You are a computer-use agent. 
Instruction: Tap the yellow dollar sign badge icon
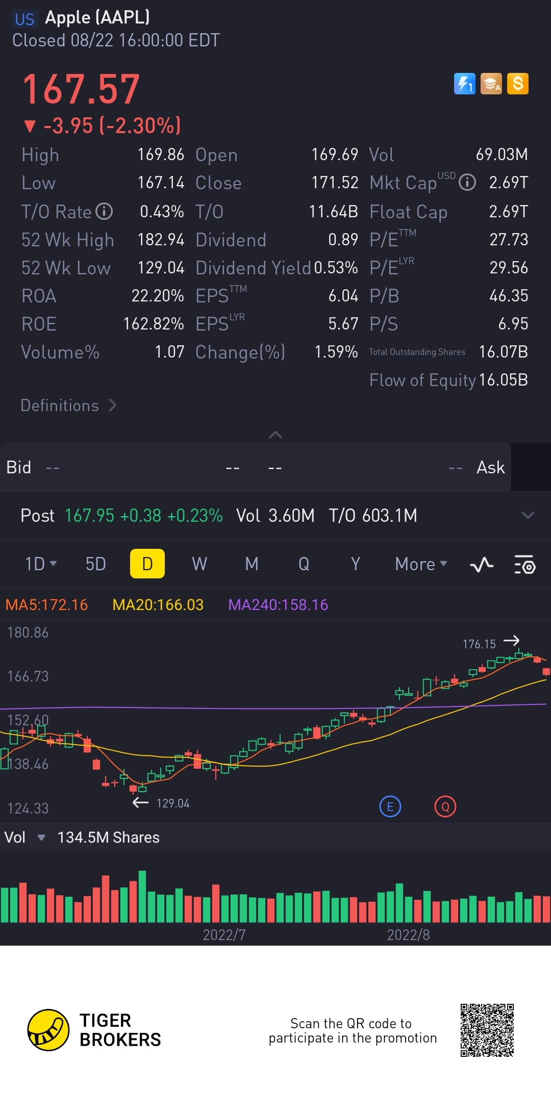[518, 84]
